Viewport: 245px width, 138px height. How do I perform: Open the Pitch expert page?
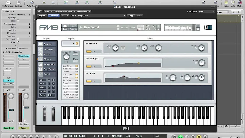tap(51, 95)
